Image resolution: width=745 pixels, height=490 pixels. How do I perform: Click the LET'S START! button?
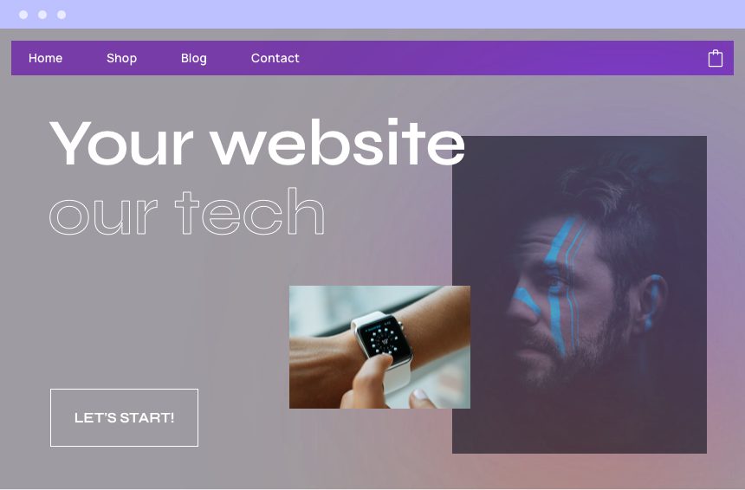124,417
